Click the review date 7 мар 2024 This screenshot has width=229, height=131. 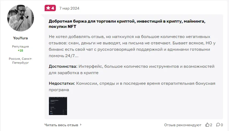click(69, 8)
